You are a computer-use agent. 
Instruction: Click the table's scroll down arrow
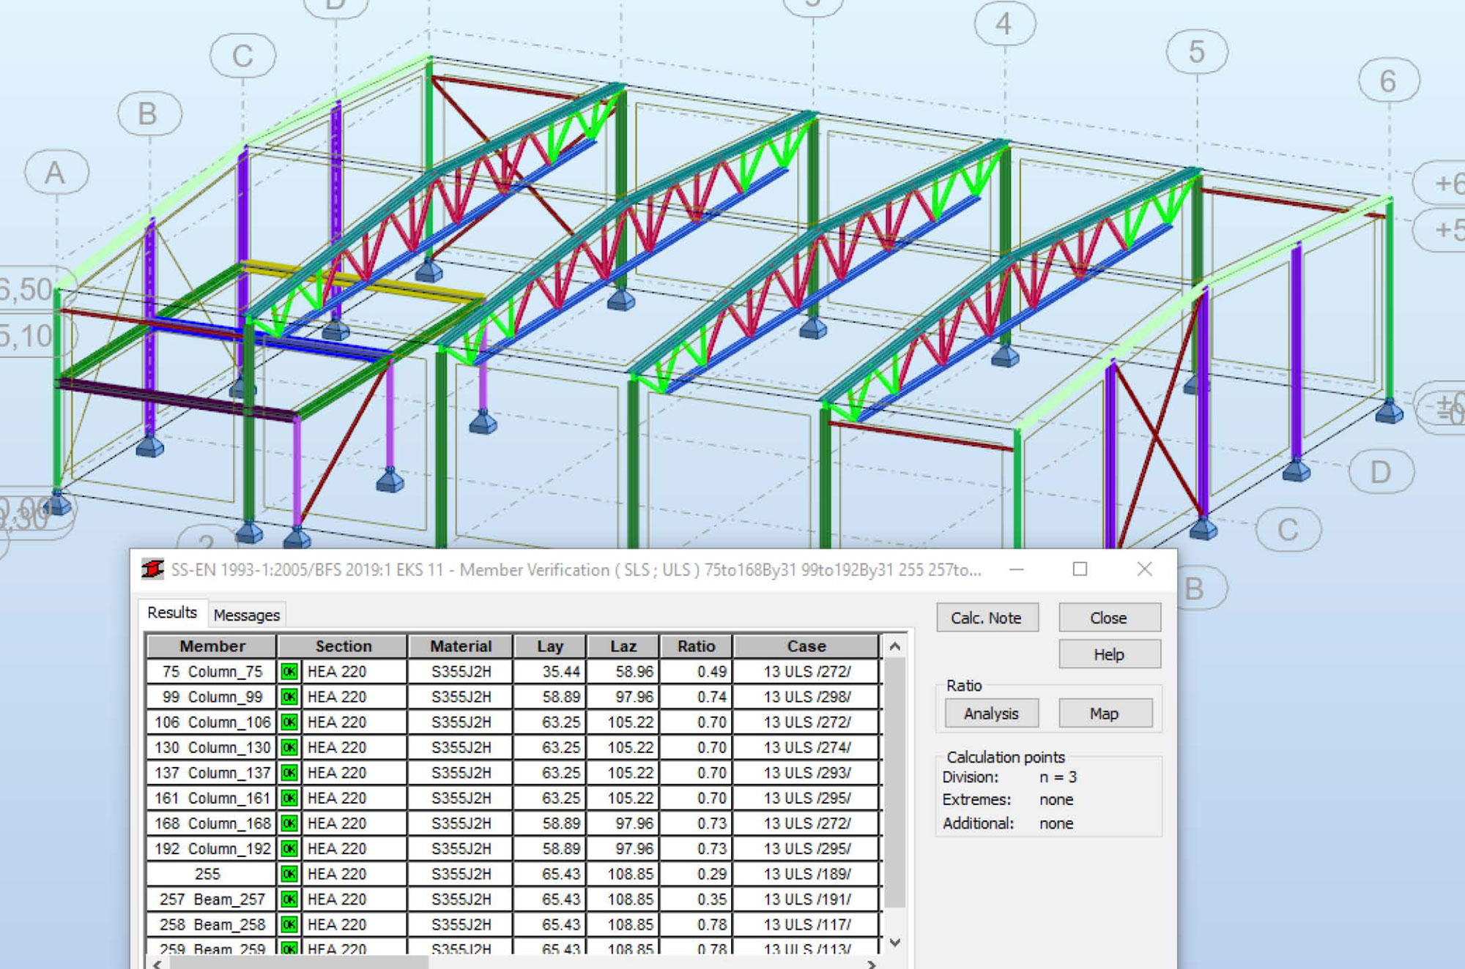[894, 943]
